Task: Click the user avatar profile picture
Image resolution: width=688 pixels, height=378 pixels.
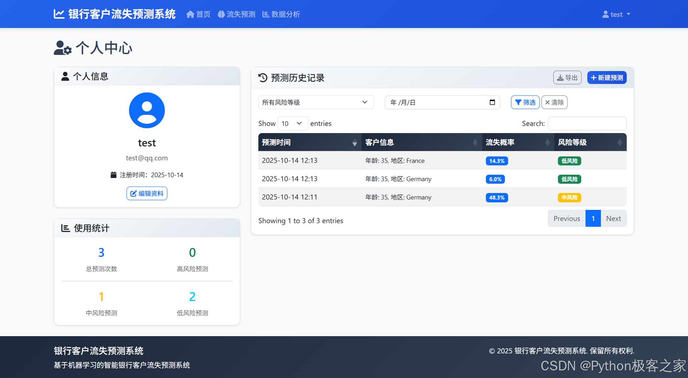Action: point(147,110)
